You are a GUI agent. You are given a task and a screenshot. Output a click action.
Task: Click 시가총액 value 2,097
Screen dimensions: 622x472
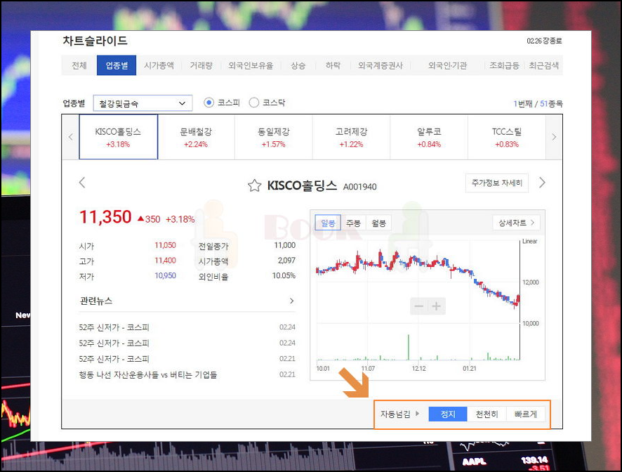click(x=286, y=261)
